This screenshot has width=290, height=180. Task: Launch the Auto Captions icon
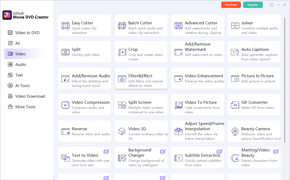(235, 52)
